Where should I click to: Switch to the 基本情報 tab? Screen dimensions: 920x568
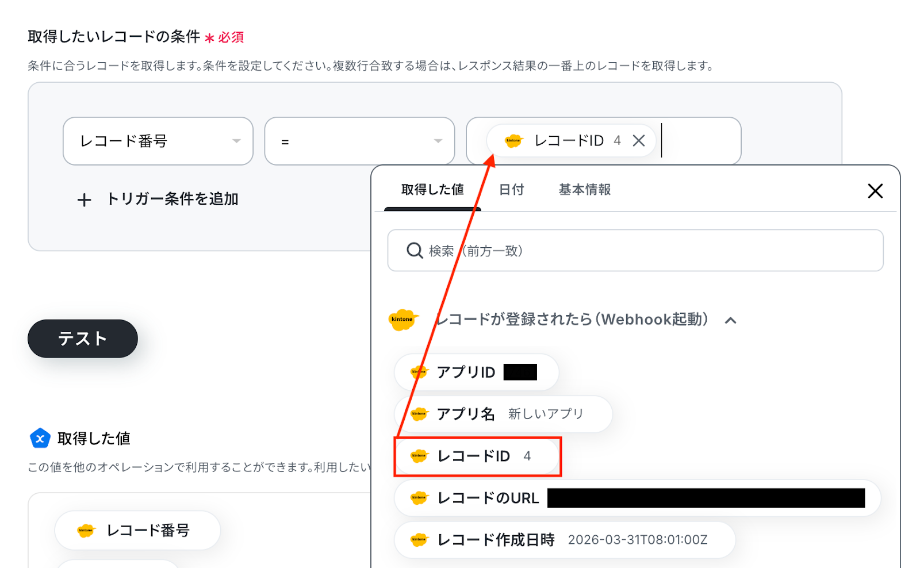(x=585, y=190)
